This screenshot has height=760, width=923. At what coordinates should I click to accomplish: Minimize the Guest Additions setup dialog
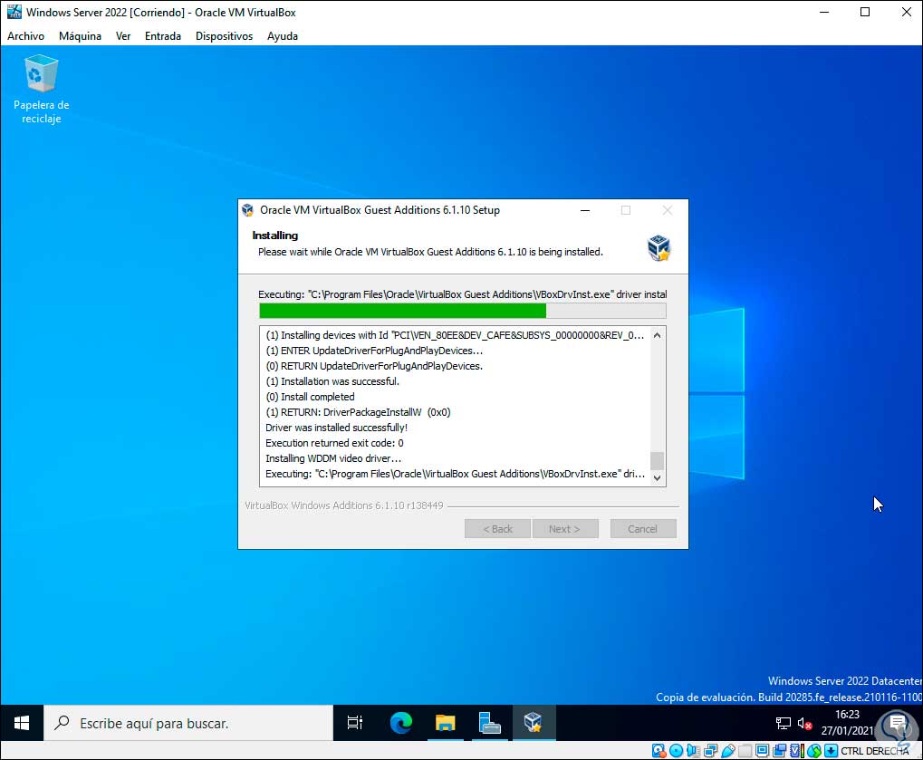point(585,210)
